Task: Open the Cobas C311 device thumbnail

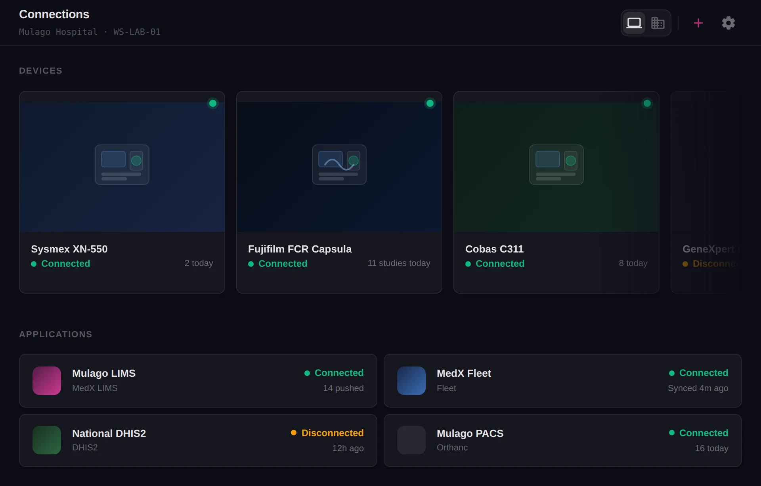Action: click(x=556, y=167)
